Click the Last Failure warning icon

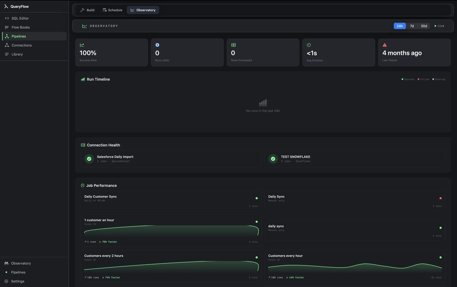pos(385,45)
